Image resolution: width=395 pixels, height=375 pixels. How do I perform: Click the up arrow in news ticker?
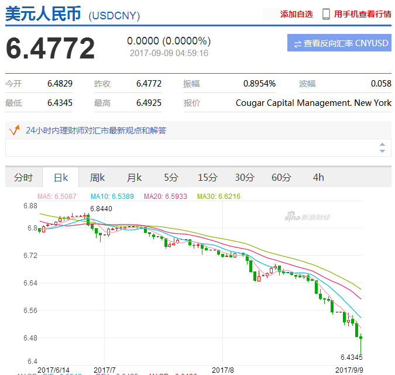382,145
